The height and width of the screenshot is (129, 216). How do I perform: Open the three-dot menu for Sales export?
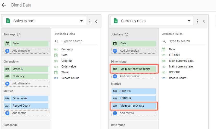[90, 21]
